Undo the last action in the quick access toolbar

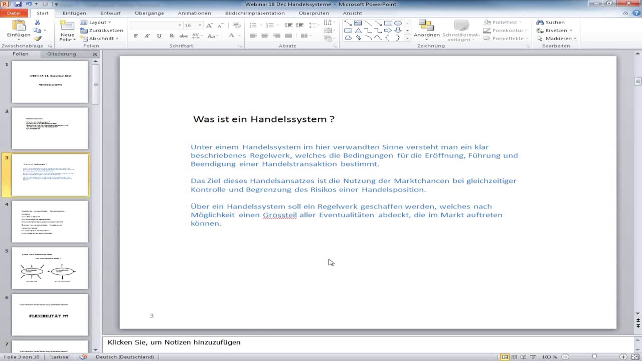click(x=29, y=4)
